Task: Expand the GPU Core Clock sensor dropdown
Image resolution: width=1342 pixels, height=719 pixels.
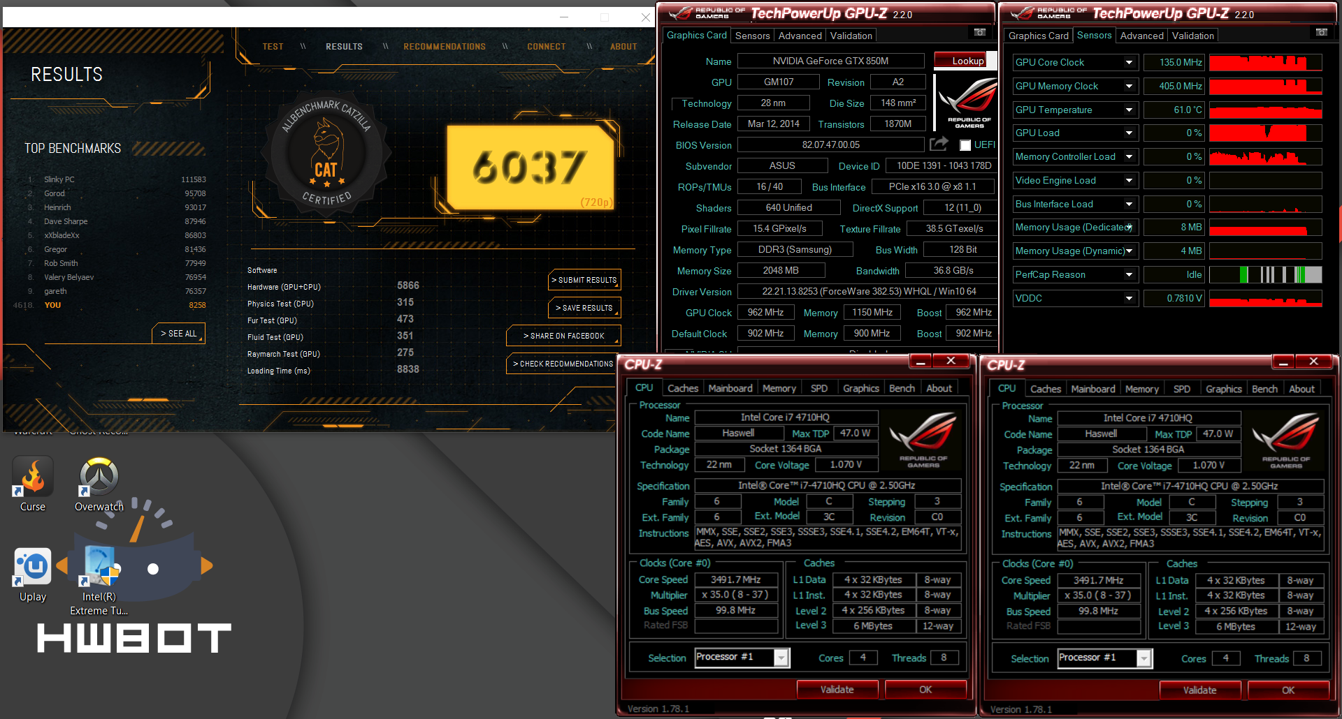Action: (x=1129, y=63)
